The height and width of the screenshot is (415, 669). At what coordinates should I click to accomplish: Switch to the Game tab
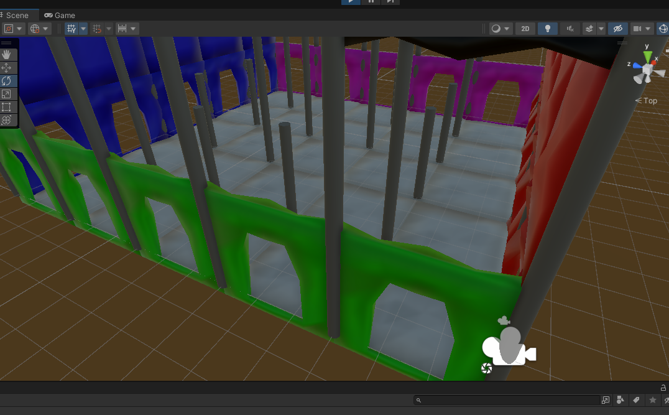[60, 15]
